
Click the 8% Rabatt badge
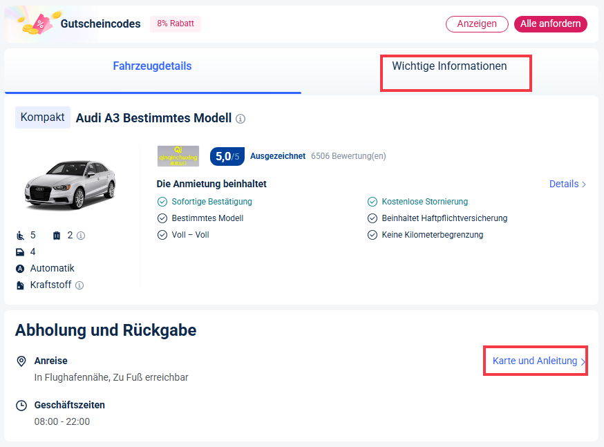coord(176,24)
